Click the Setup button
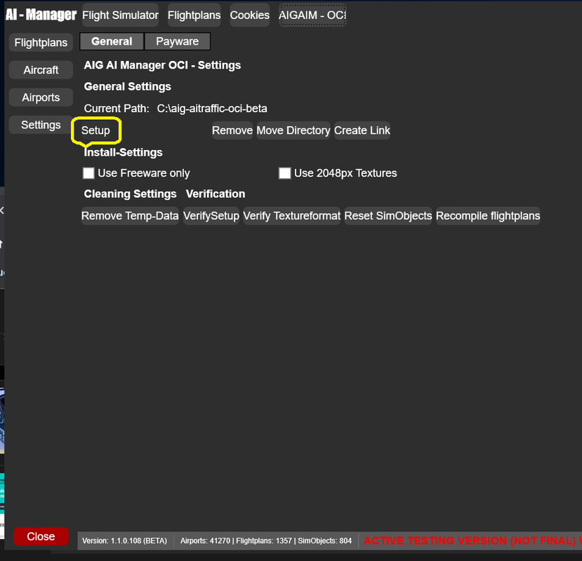 (95, 130)
